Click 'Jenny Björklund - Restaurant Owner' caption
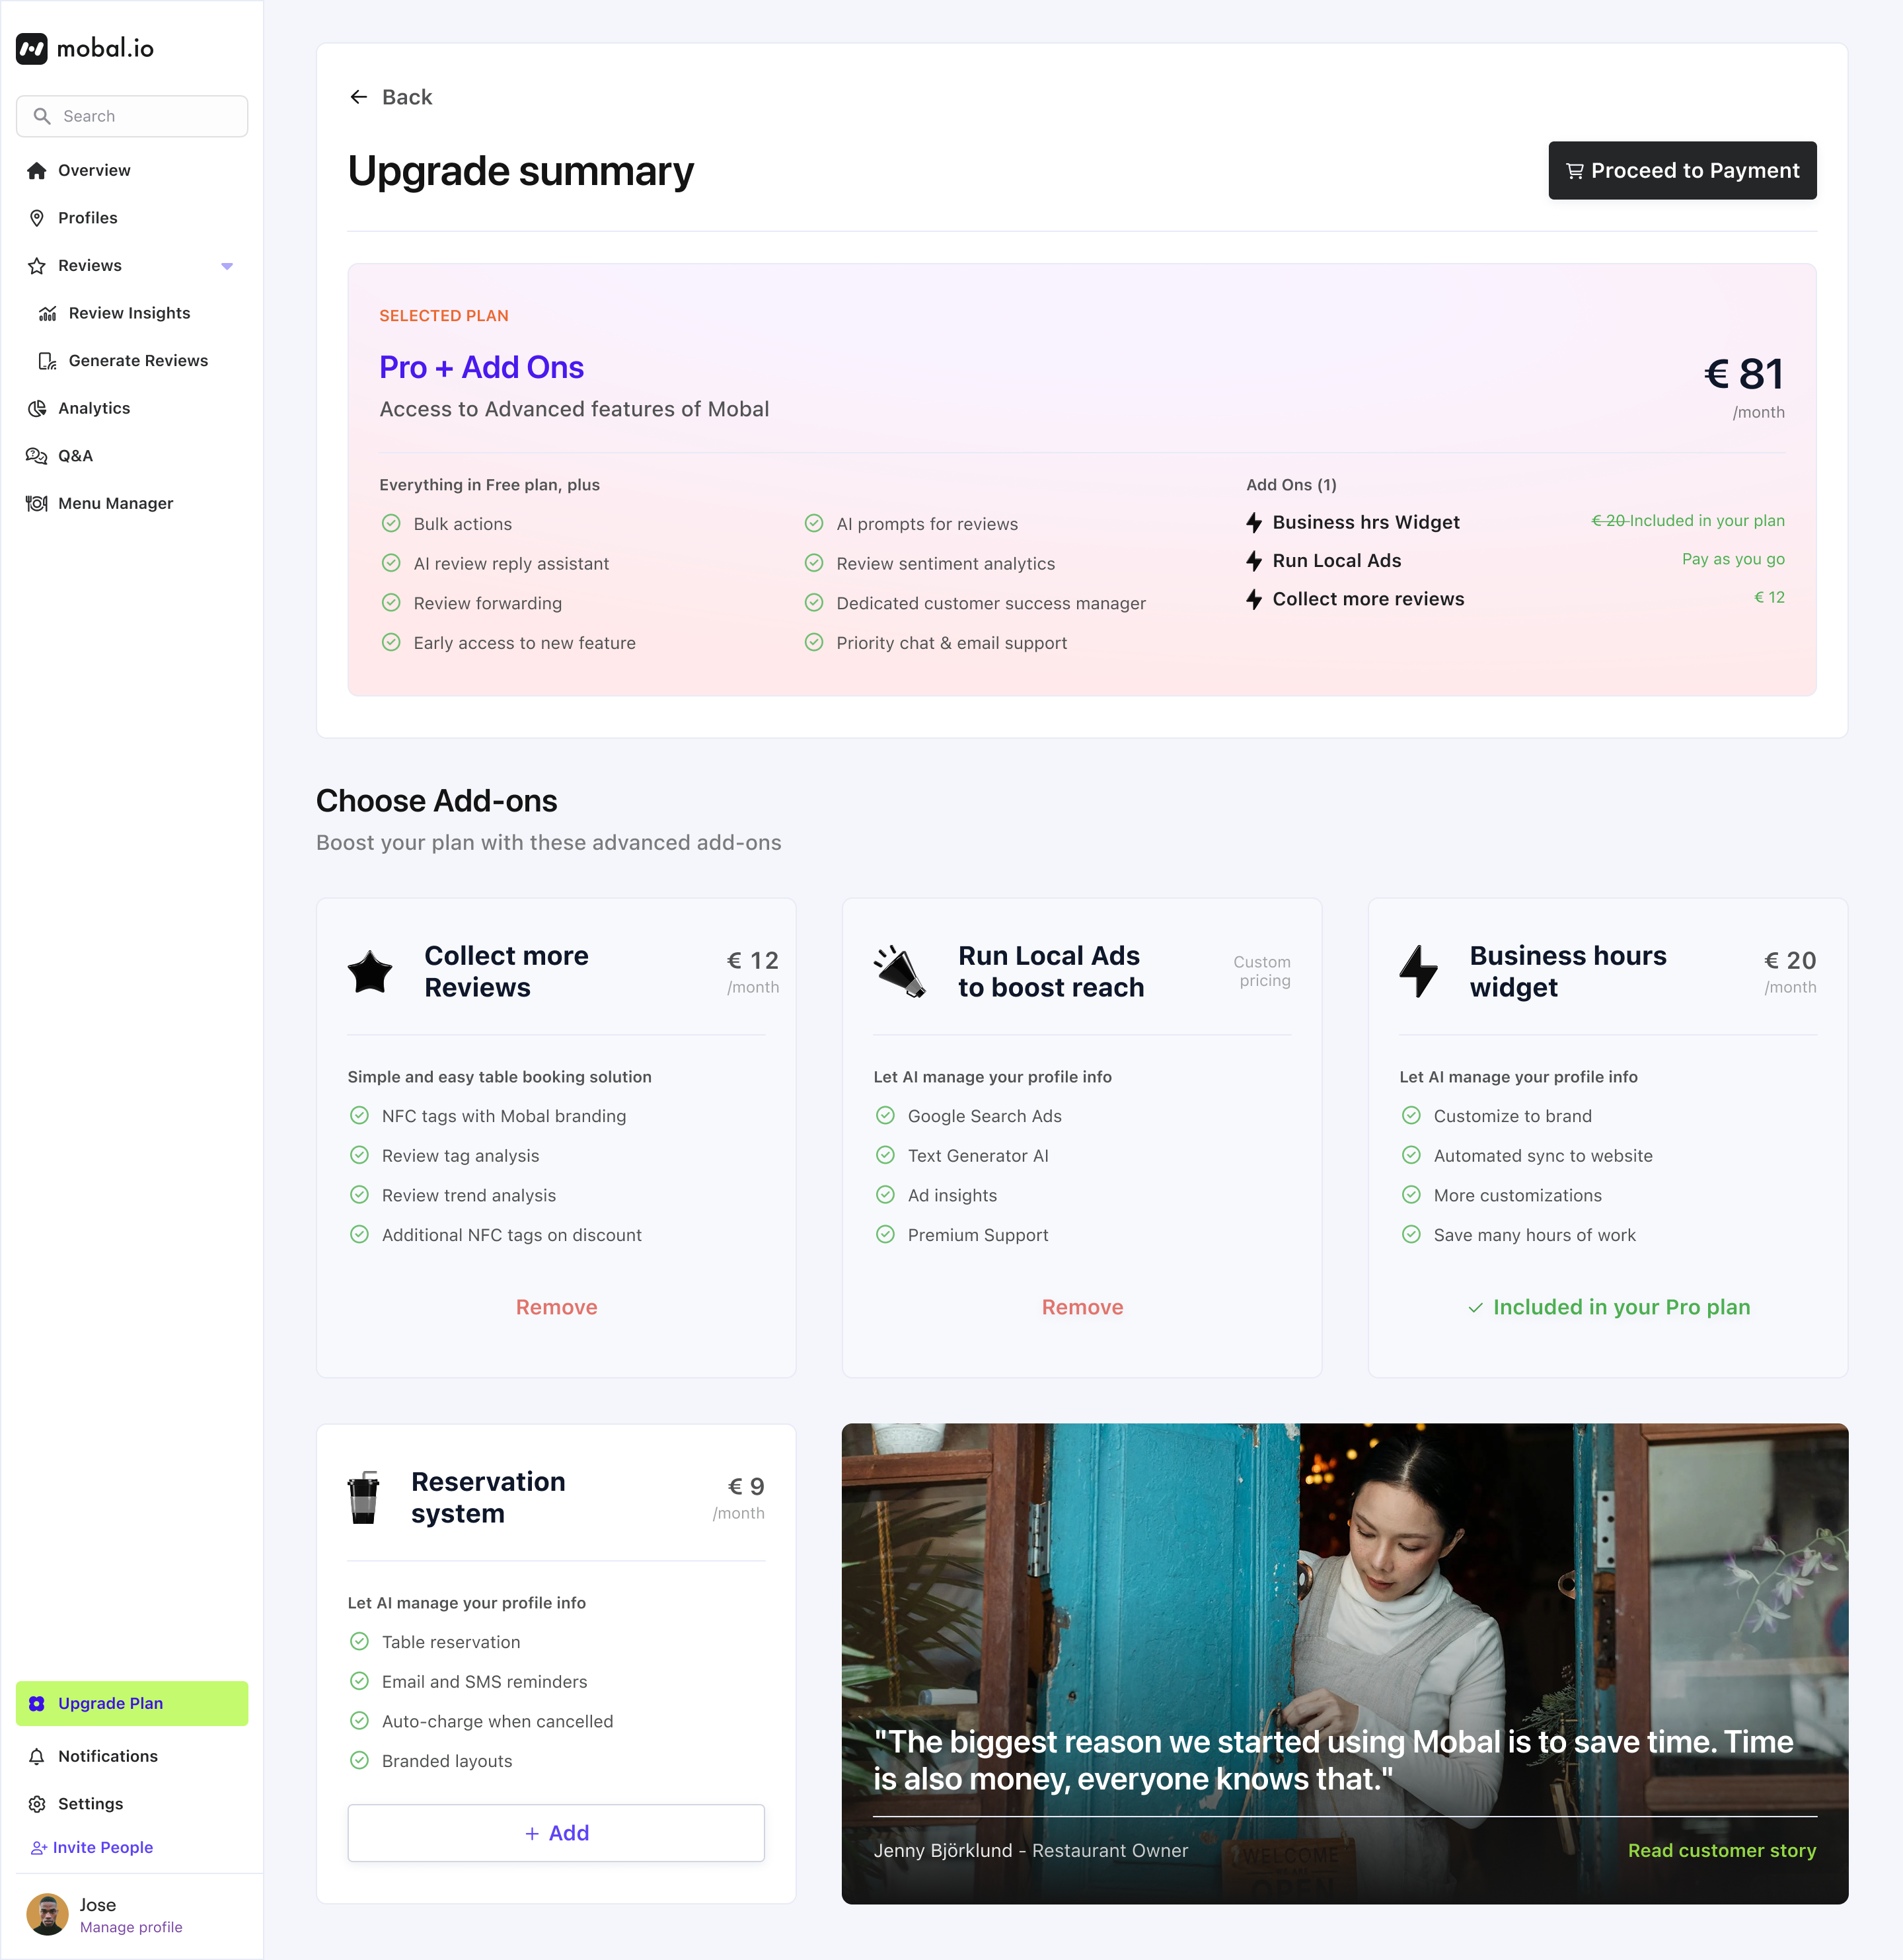Viewport: 1903px width, 1960px height. coord(1030,1851)
